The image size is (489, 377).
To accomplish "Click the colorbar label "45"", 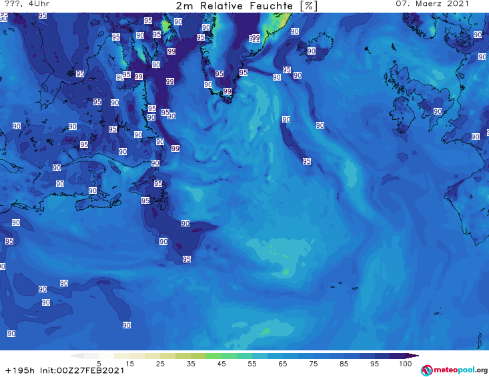I will (221, 364).
